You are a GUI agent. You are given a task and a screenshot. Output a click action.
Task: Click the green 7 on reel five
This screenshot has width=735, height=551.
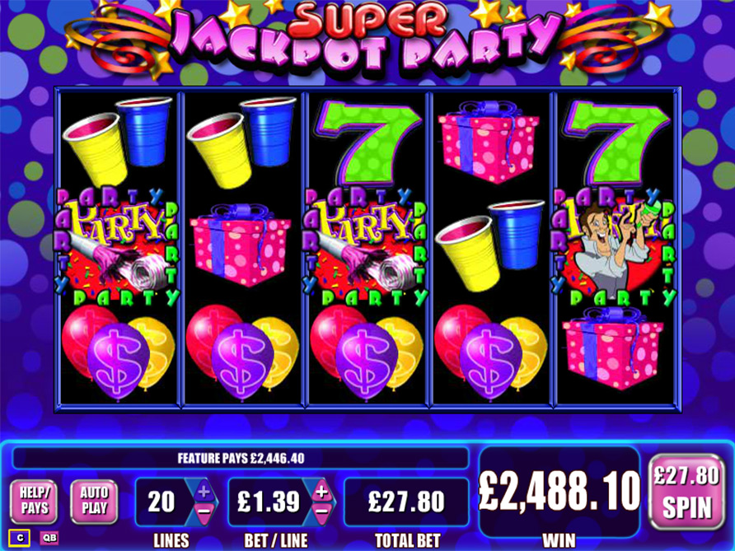tap(616, 142)
